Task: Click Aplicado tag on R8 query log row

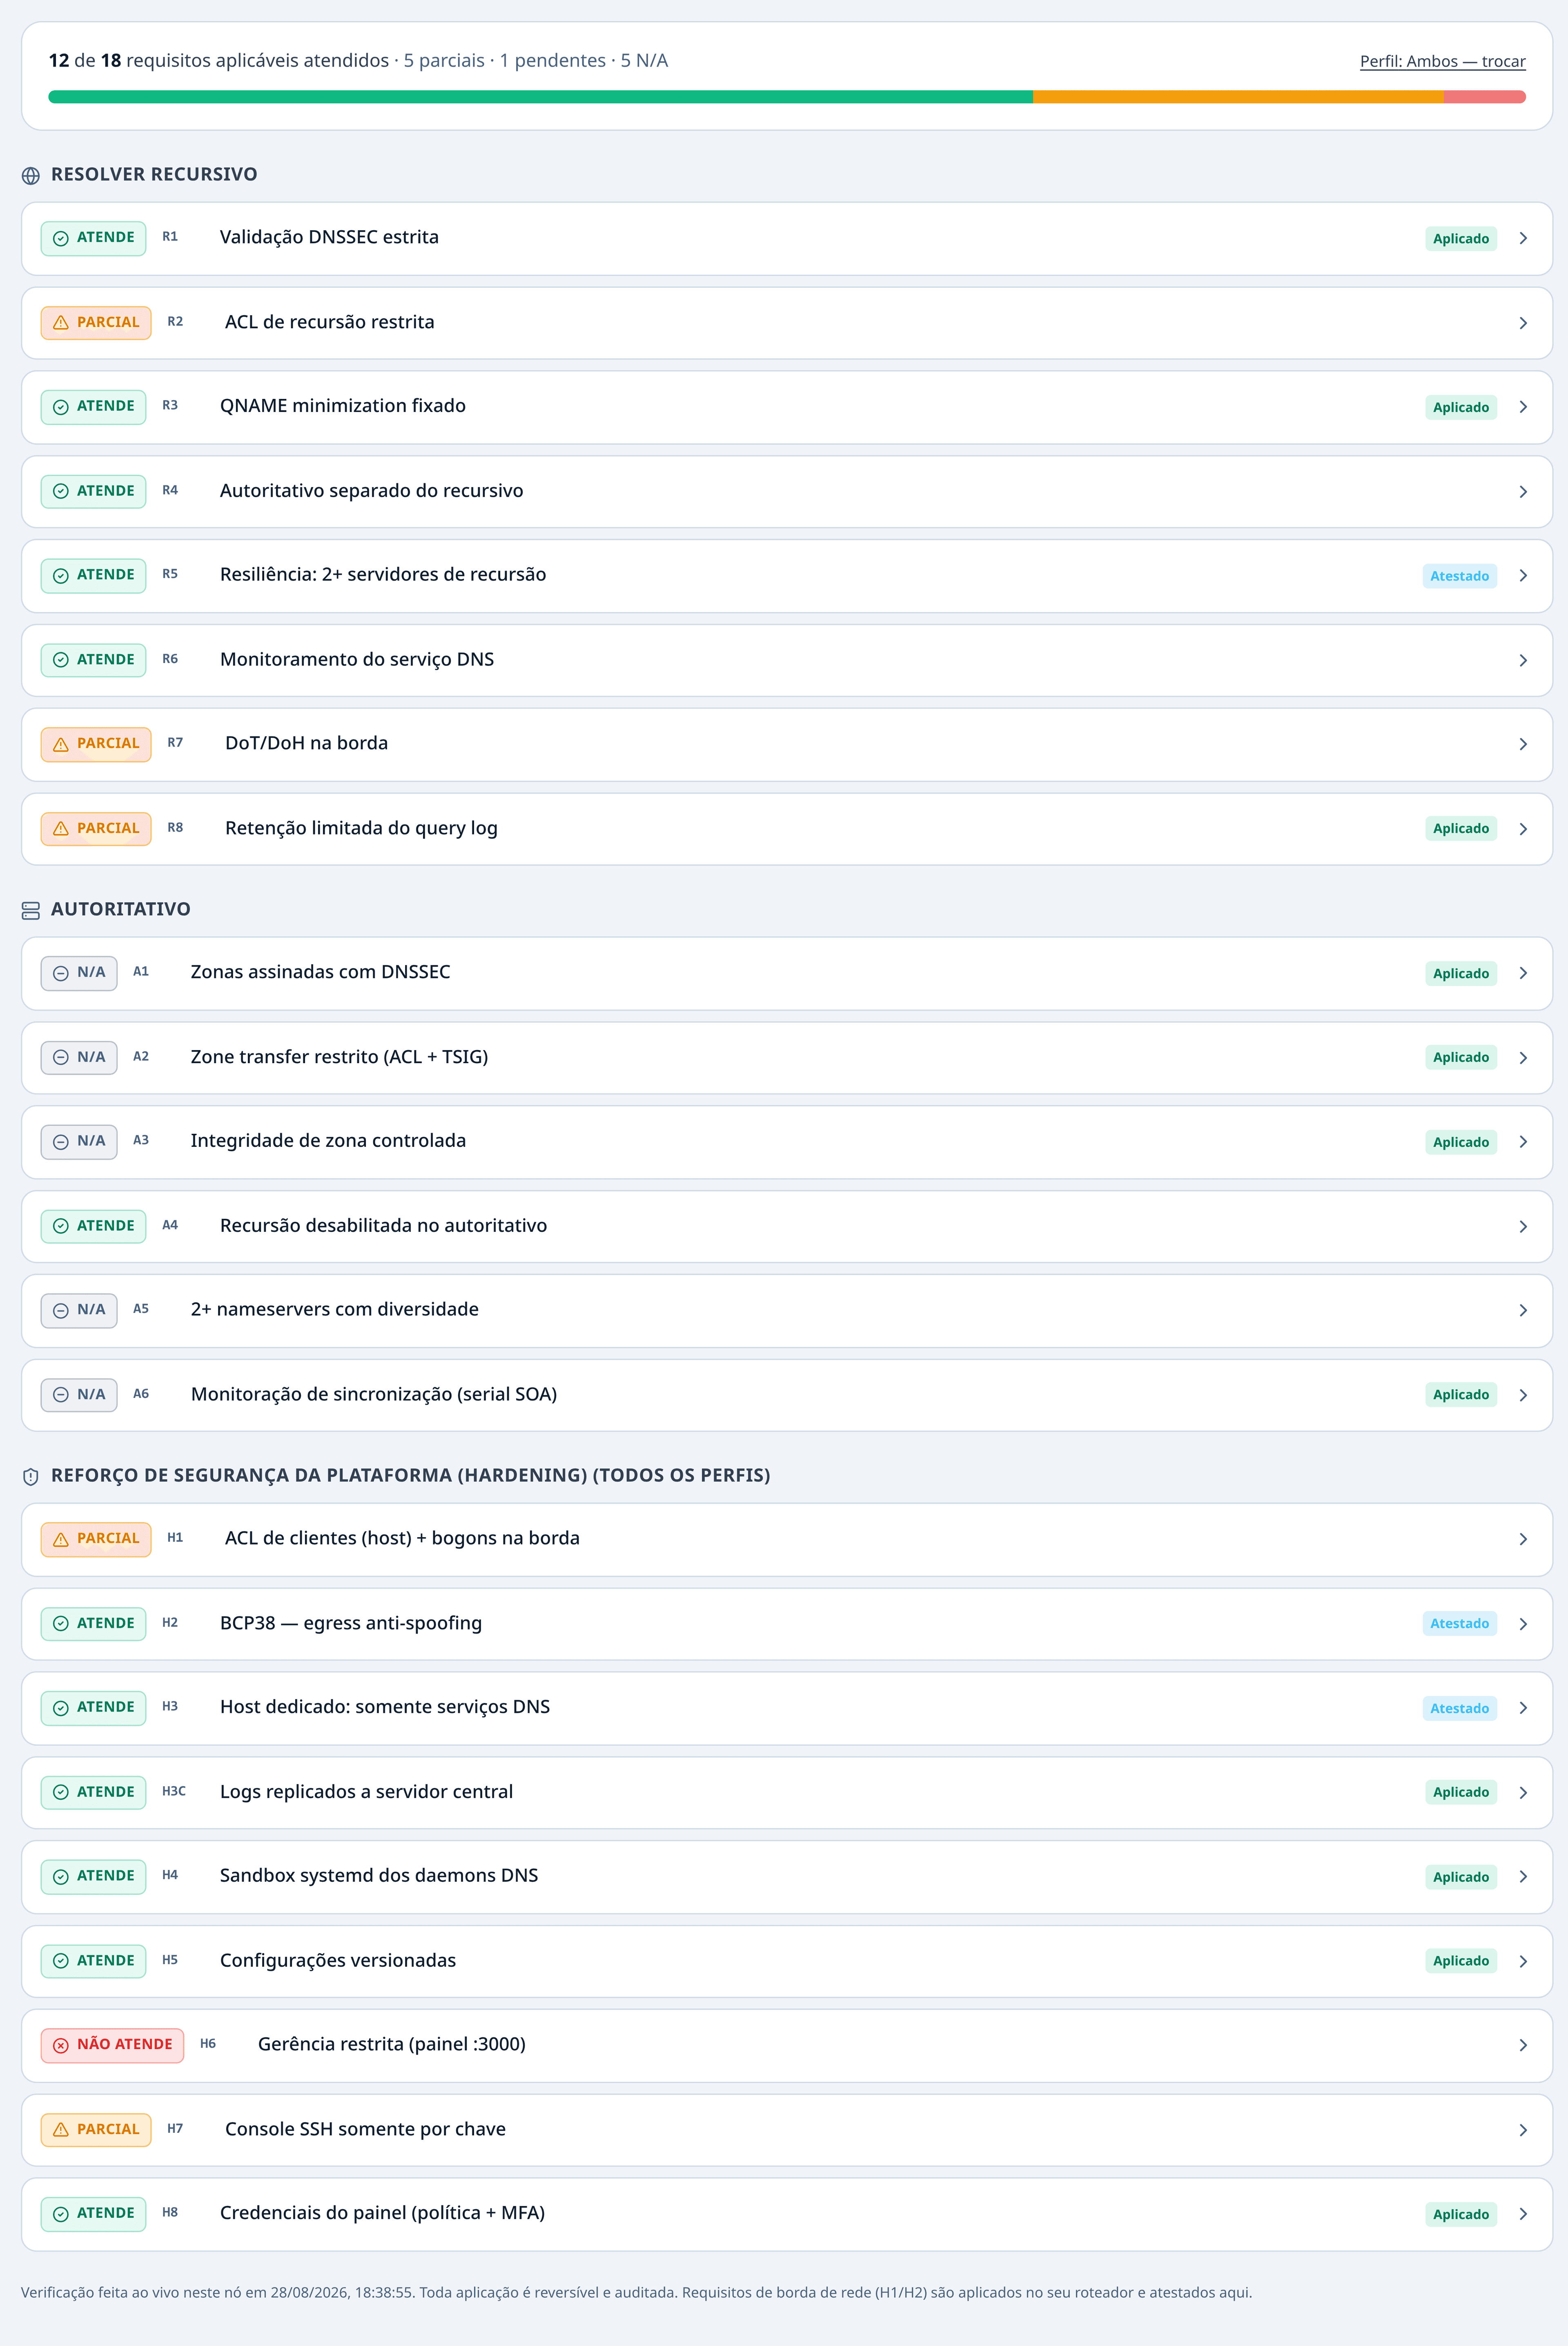Action: 1460,830
